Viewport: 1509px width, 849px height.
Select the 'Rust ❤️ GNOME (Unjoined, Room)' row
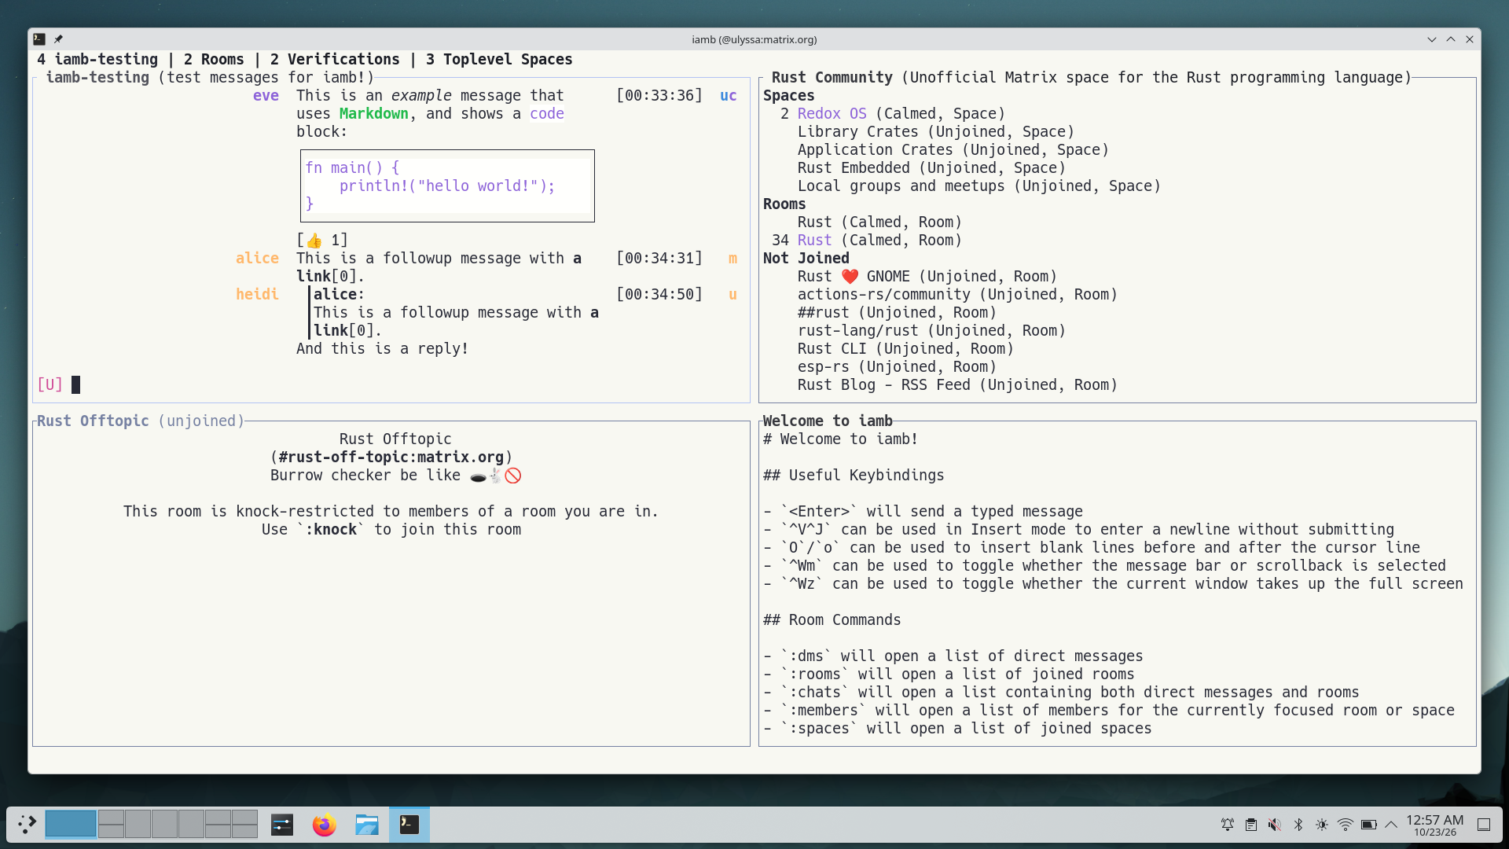[927, 277]
